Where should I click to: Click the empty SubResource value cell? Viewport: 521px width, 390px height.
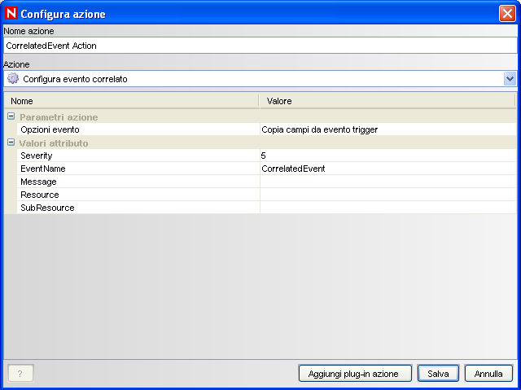click(387, 208)
